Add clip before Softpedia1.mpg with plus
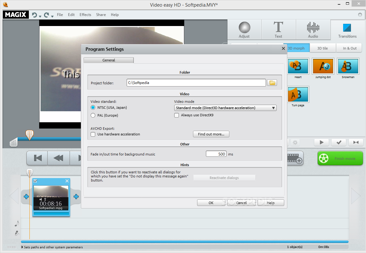Image resolution: width=366 pixels, height=253 pixels. (x=26, y=197)
